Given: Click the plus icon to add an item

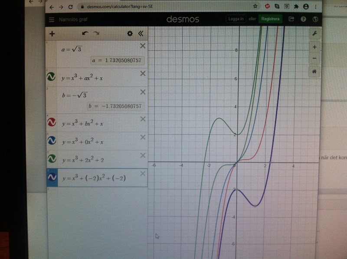Looking at the screenshot, I should pos(52,34).
